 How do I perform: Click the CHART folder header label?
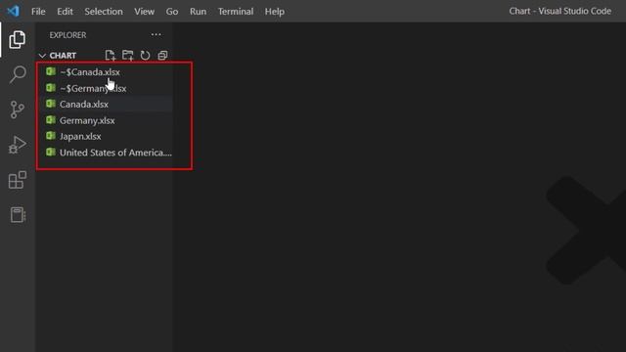(x=63, y=56)
